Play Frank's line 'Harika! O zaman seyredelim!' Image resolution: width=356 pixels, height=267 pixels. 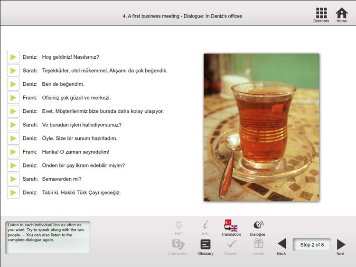(x=13, y=152)
